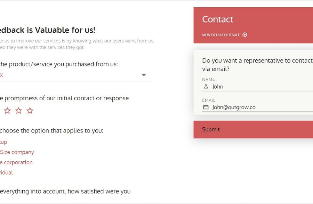Open the View Detailed Result link
Viewport: 313px width, 204px height.
coord(221,35)
